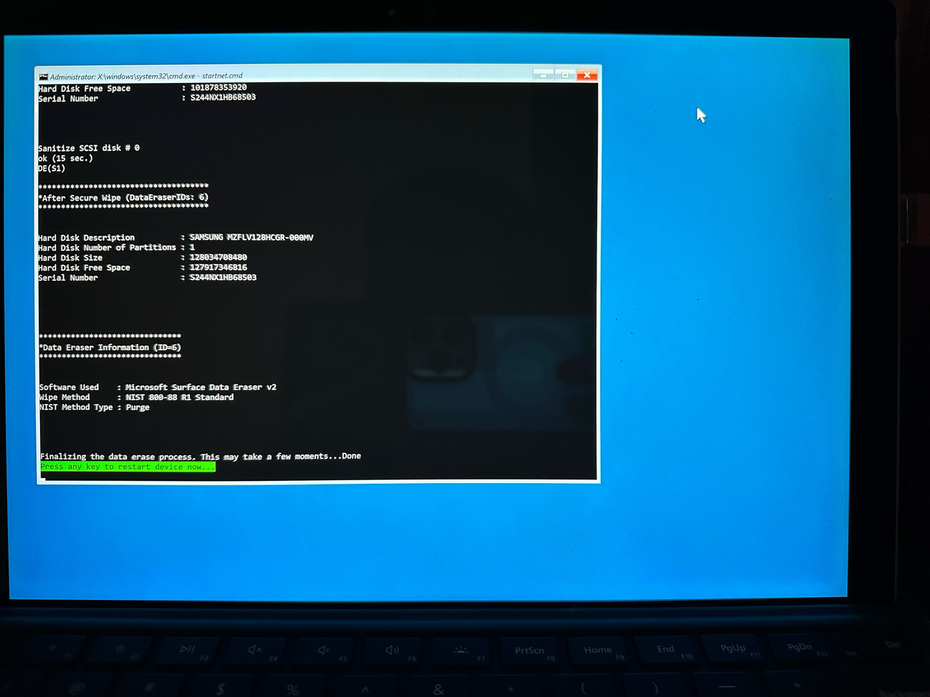The height and width of the screenshot is (697, 930).
Task: Click the 'ok (15 sec.)' status line
Action: click(x=66, y=158)
